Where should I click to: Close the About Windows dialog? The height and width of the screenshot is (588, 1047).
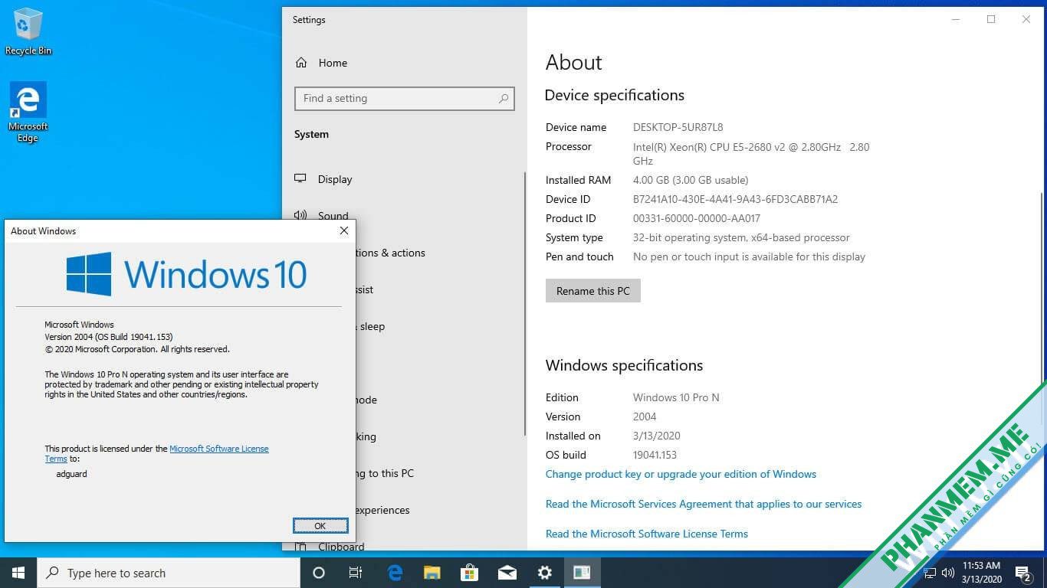(344, 230)
